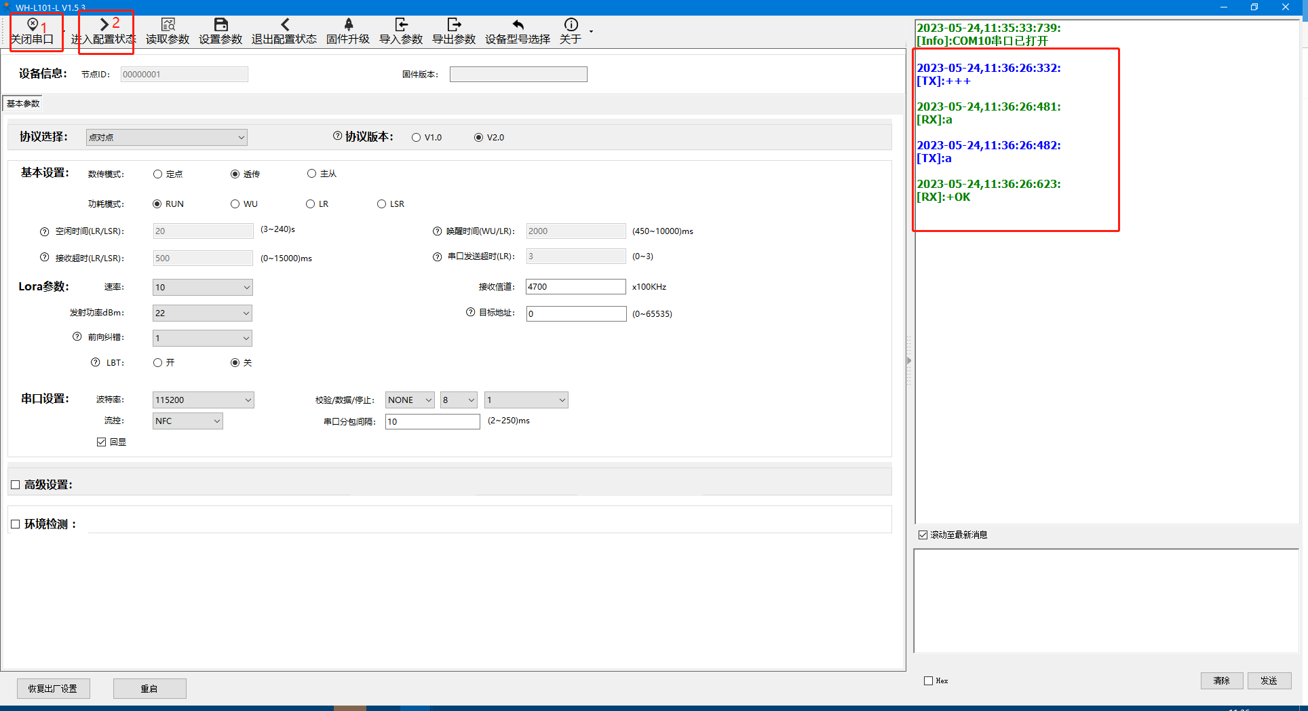Click the 设置参数 save icon

click(220, 25)
